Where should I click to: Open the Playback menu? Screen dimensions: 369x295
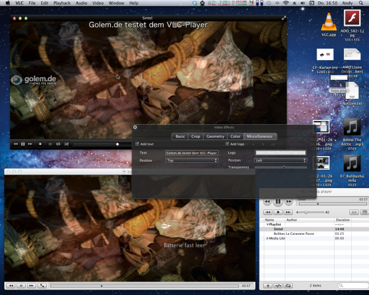point(62,4)
